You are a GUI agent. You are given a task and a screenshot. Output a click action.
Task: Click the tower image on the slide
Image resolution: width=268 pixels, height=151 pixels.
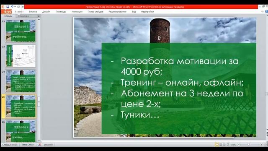(x=160, y=31)
